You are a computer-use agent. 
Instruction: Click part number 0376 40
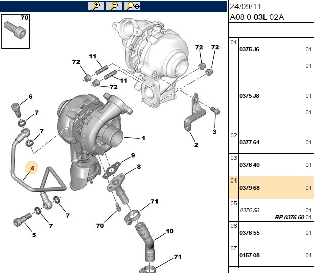pyautogui.click(x=249, y=165)
